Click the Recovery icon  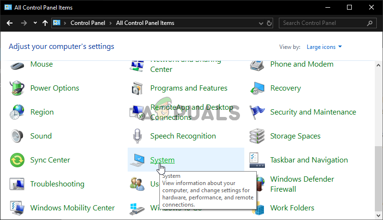[257, 88]
